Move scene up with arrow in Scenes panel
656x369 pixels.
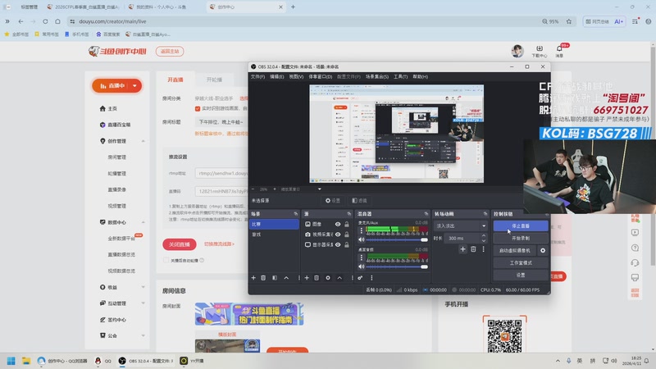point(286,278)
